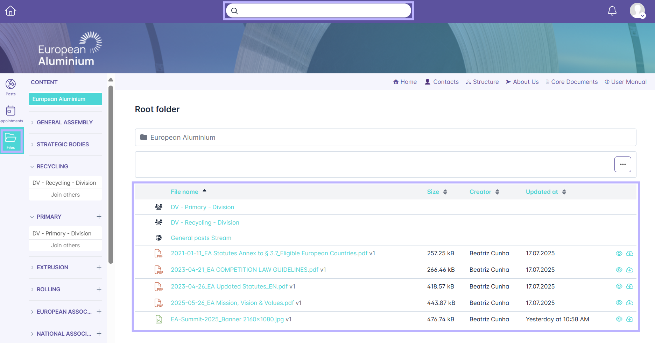
Task: Open the Posts sidebar section
Action: click(x=10, y=87)
